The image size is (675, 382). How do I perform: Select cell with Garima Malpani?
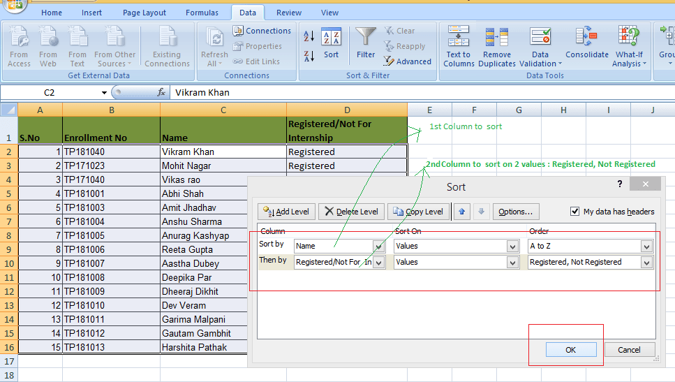click(x=204, y=319)
